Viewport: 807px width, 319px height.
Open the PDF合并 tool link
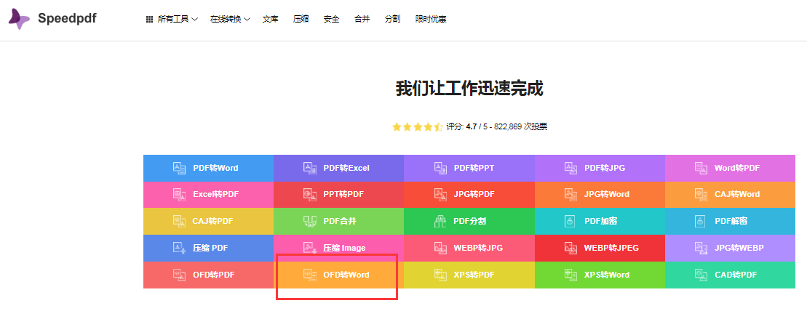(x=338, y=222)
